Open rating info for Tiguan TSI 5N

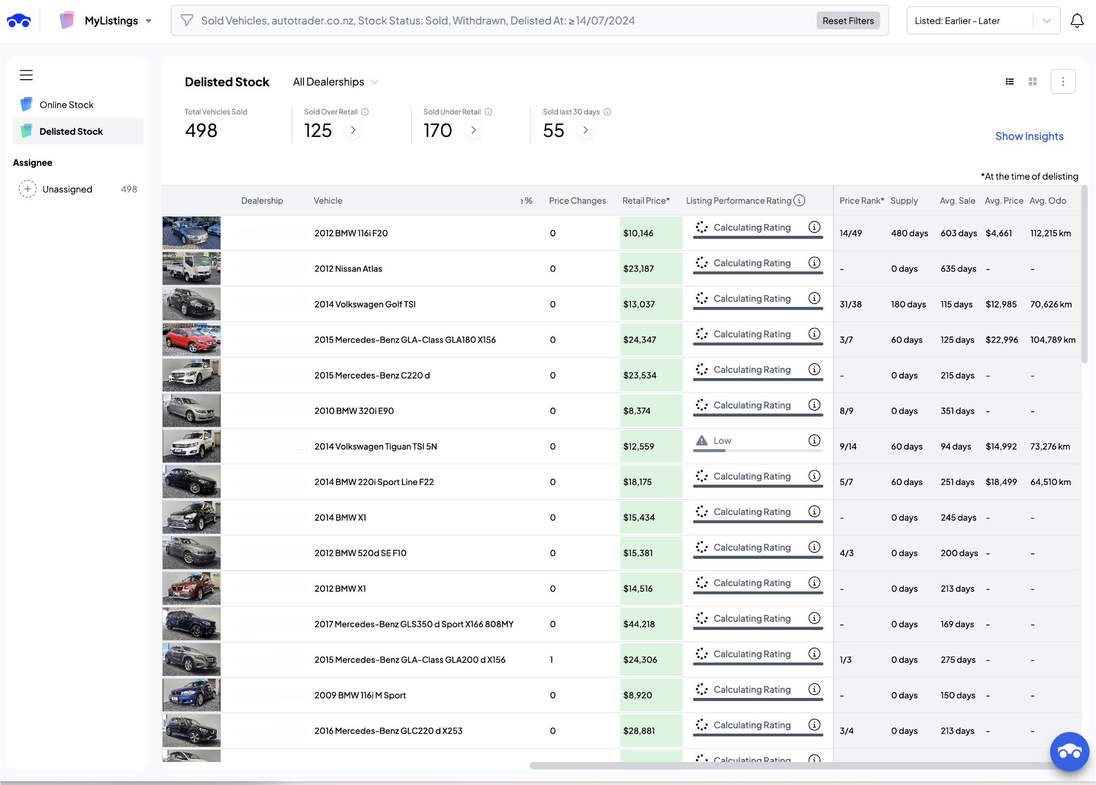[815, 441]
